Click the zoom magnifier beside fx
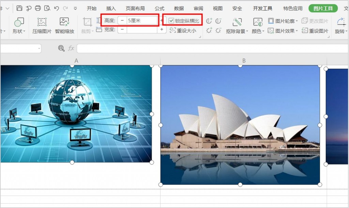The height and width of the screenshot is (208, 349). [61, 48]
